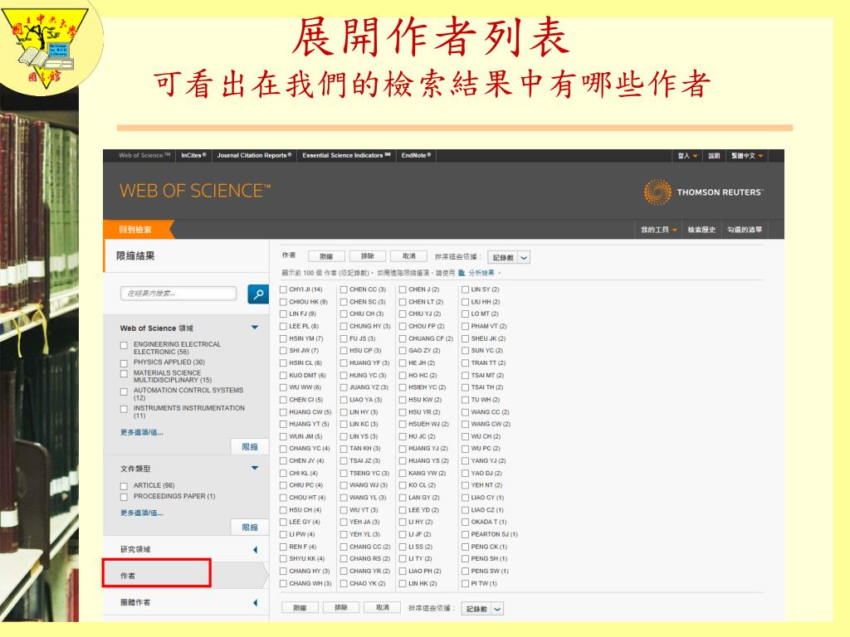Check the KUO DMT (6) checkbox
Screen dimensions: 850x637
coord(283,376)
